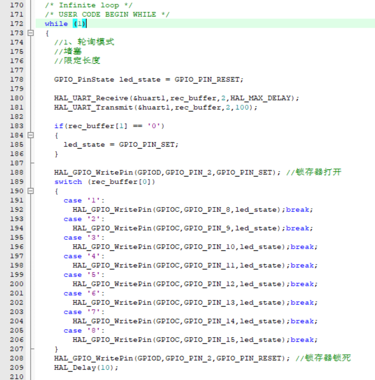Click 'HAL_MAX_DELAY' argument on line 180
The image size is (375, 380).
click(x=260, y=98)
